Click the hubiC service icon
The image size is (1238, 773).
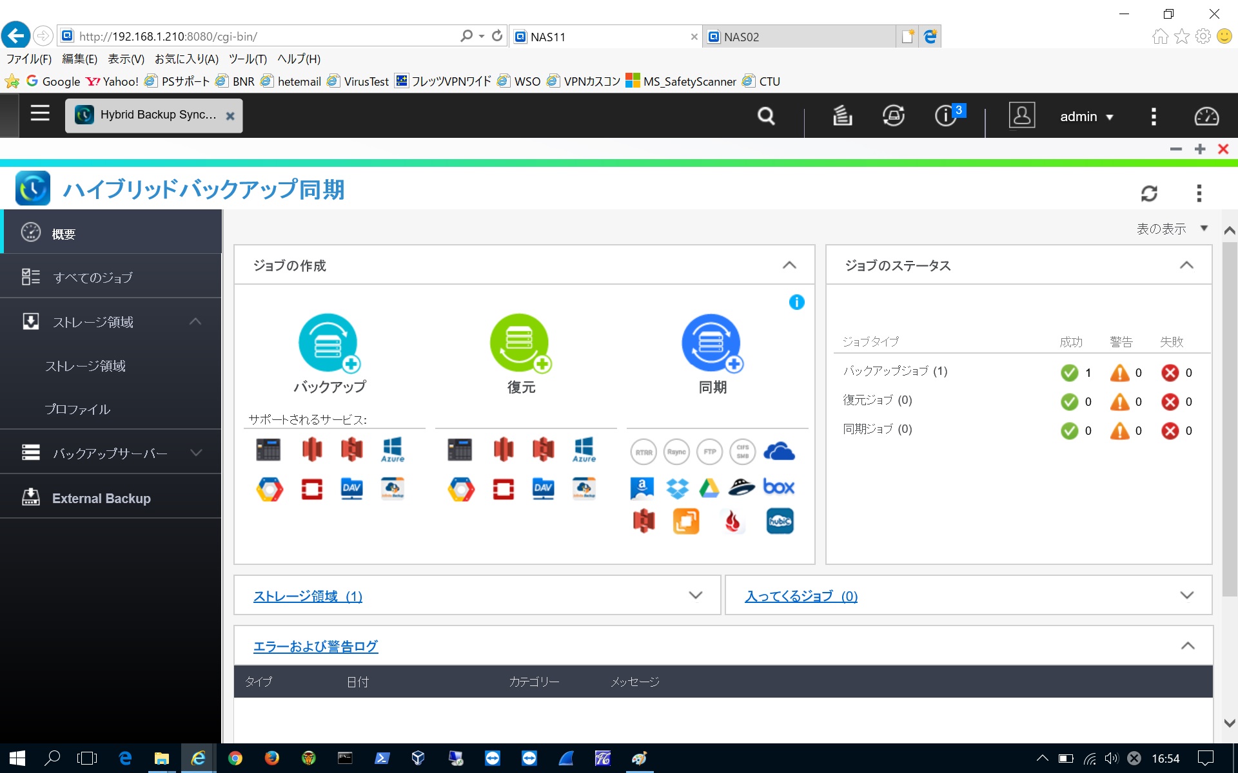[x=779, y=521]
